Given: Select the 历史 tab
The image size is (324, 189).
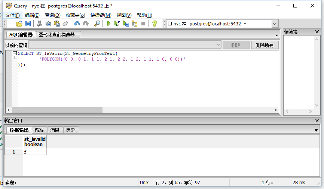Looking at the screenshot, I should pyautogui.click(x=70, y=130).
